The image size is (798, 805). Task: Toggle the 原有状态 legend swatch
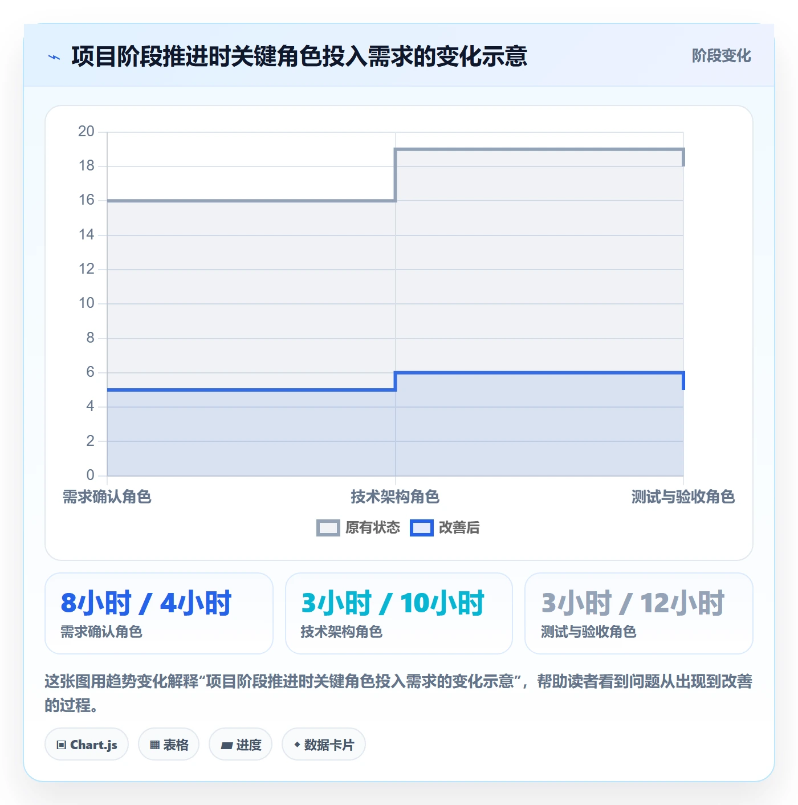click(328, 528)
